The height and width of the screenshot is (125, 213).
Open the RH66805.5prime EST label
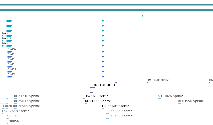coord(119,111)
